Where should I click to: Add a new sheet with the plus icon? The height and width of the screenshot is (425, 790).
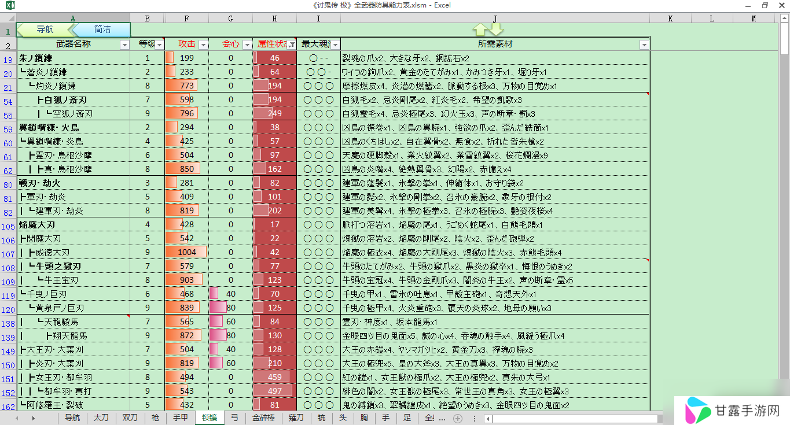click(x=458, y=418)
